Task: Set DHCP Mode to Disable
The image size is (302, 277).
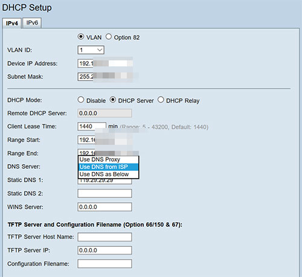Action: (x=81, y=100)
